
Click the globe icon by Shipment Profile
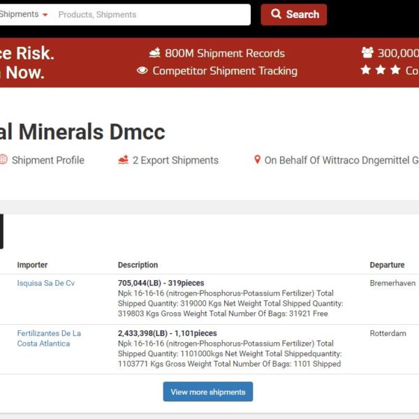(x=3, y=160)
